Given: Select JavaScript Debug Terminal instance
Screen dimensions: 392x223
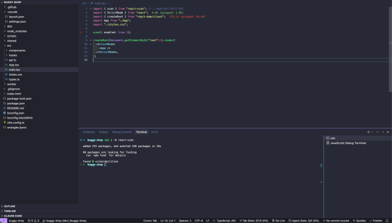Looking at the screenshot, I should [x=358, y=143].
